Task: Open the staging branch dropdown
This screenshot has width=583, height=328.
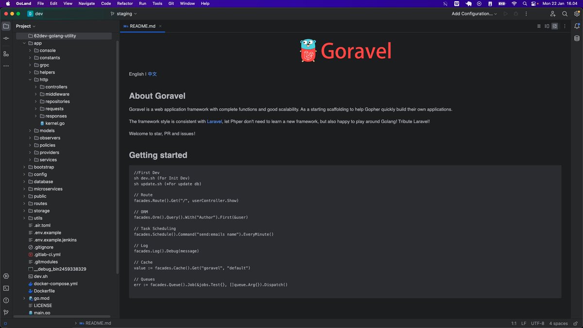Action: coord(124,14)
